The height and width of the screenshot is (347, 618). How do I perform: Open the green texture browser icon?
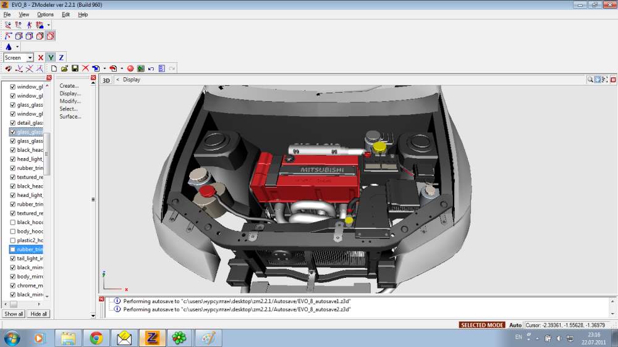[x=141, y=69]
